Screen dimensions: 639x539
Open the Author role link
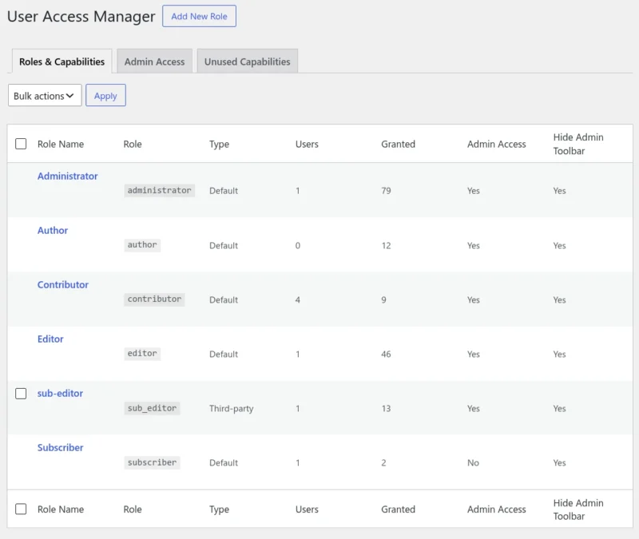click(53, 230)
